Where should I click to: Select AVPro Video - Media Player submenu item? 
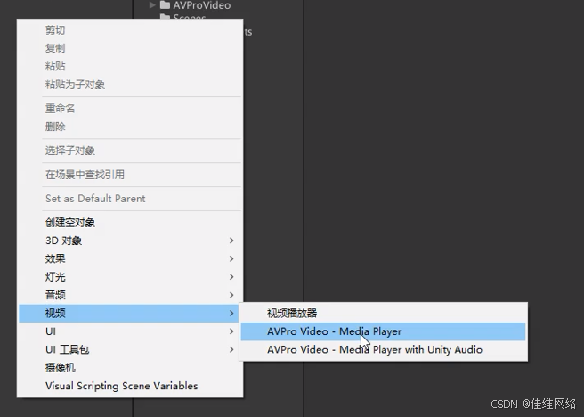coord(383,331)
